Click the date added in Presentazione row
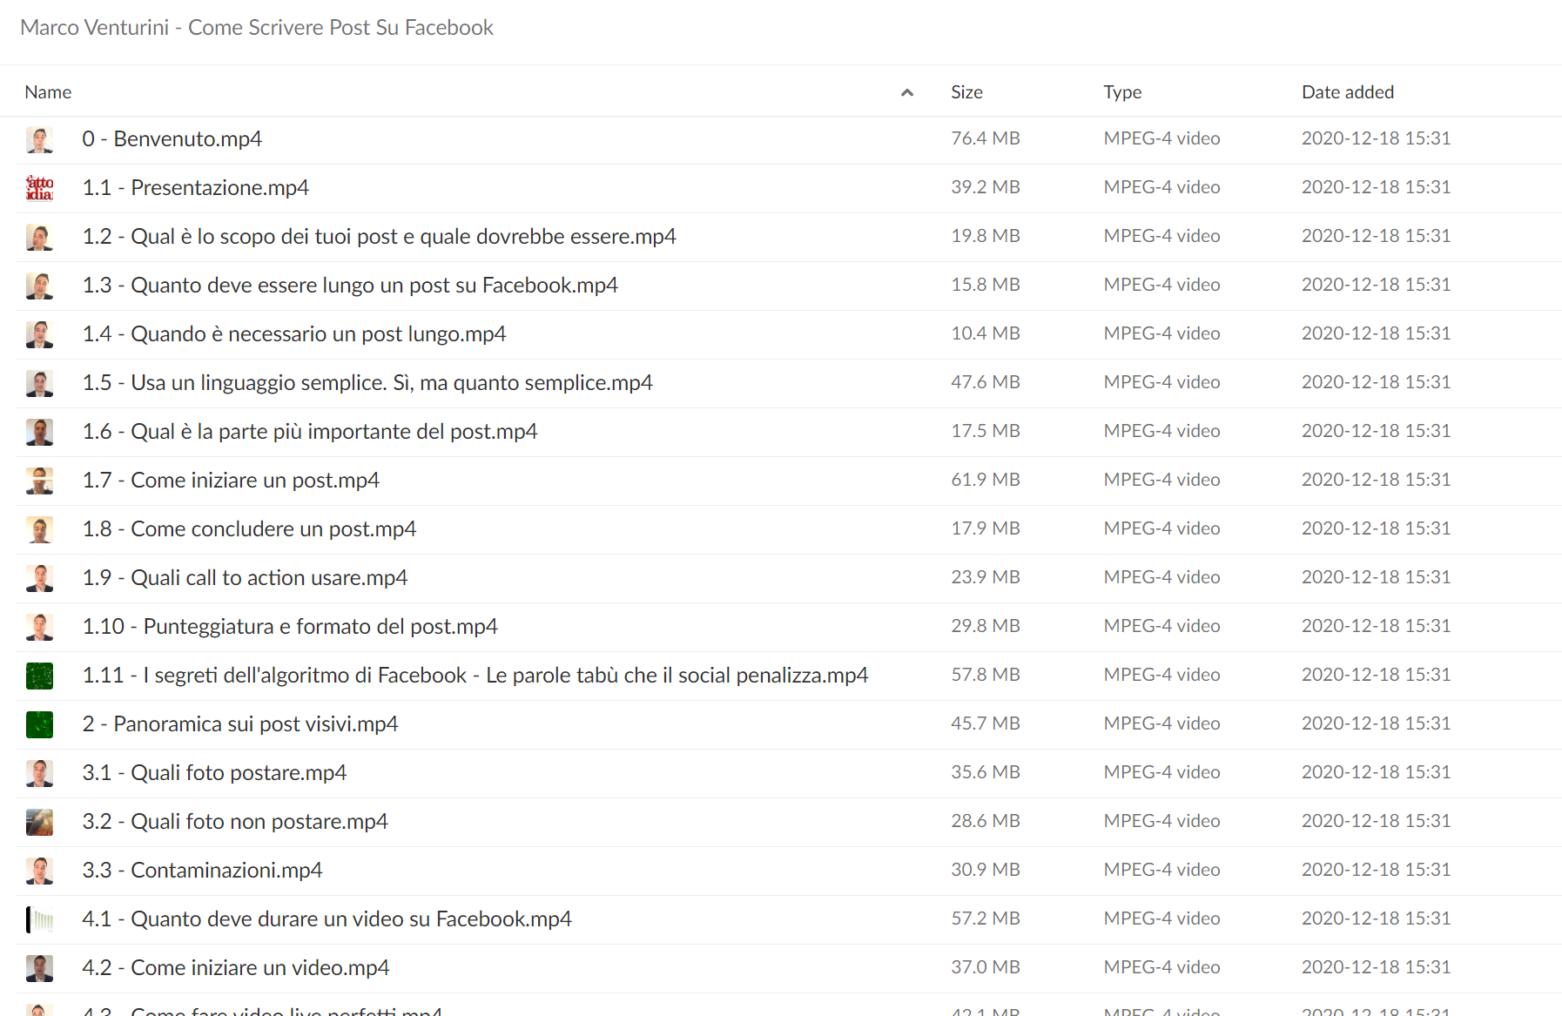 tap(1376, 187)
